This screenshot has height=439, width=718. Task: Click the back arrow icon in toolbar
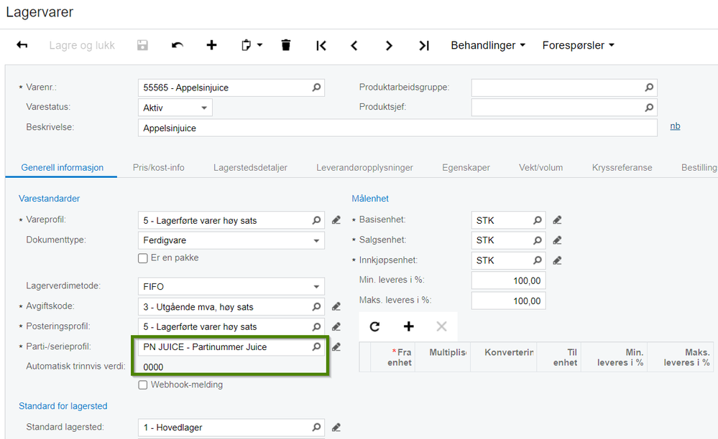tap(22, 44)
